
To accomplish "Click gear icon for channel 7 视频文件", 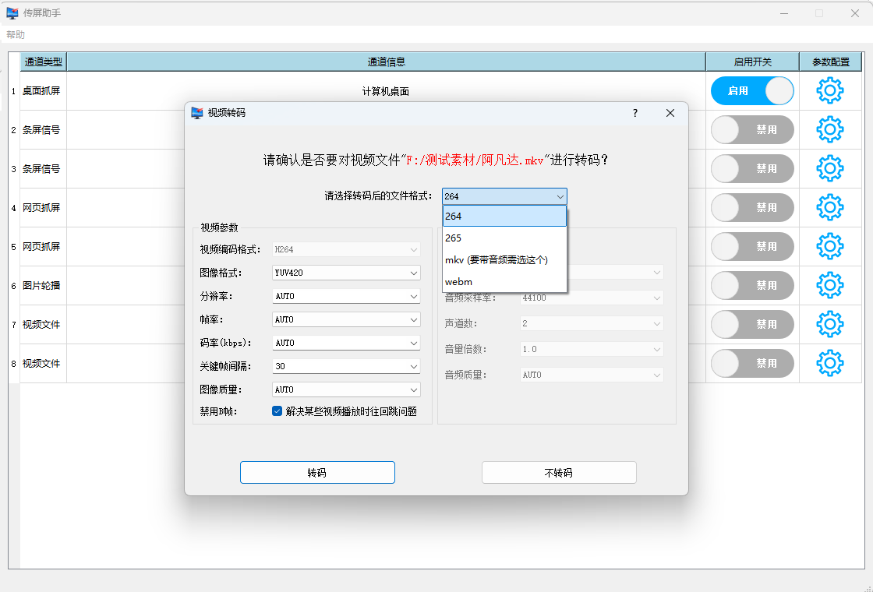I will point(829,324).
